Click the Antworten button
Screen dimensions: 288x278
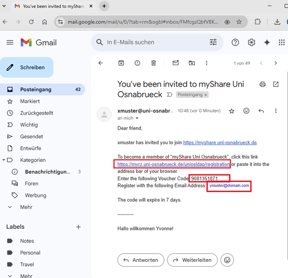(141, 260)
